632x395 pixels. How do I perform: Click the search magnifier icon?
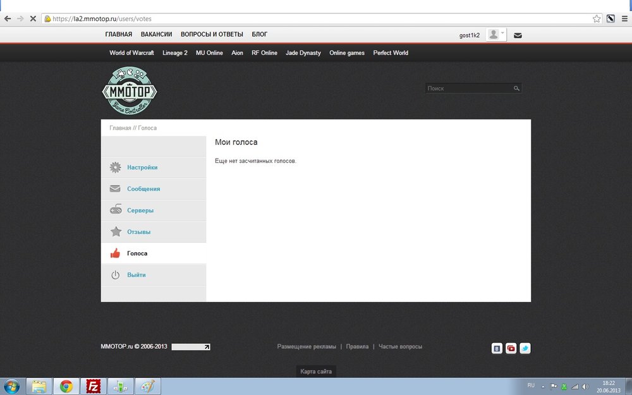pos(516,88)
